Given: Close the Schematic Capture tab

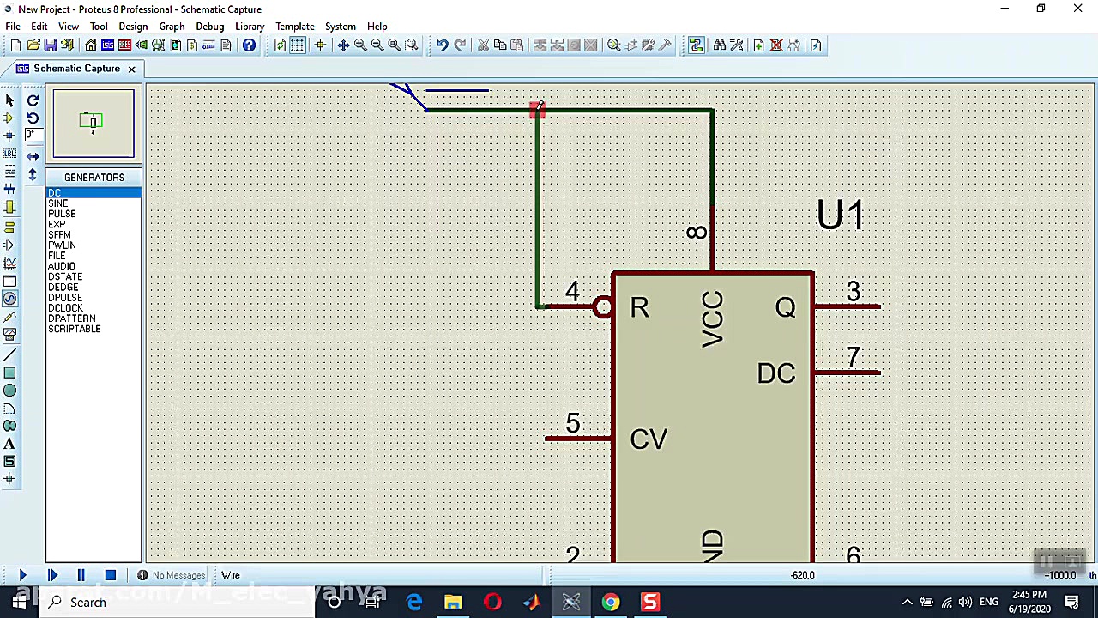Looking at the screenshot, I should coord(131,69).
